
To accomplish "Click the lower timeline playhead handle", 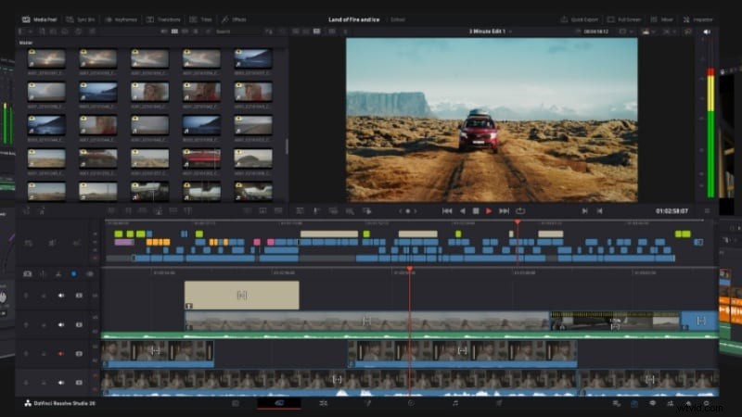I will pyautogui.click(x=410, y=269).
